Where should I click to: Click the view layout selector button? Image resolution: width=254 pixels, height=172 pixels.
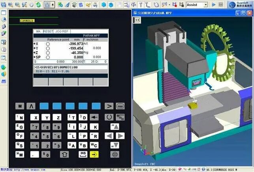pos(47,5)
